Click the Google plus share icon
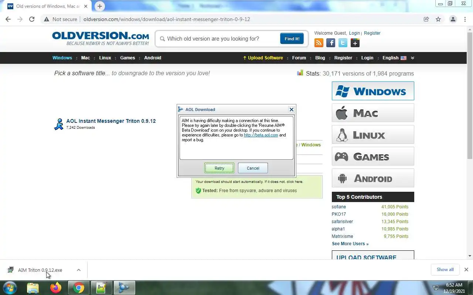Viewport: 473px width, 295px height. pyautogui.click(x=355, y=43)
